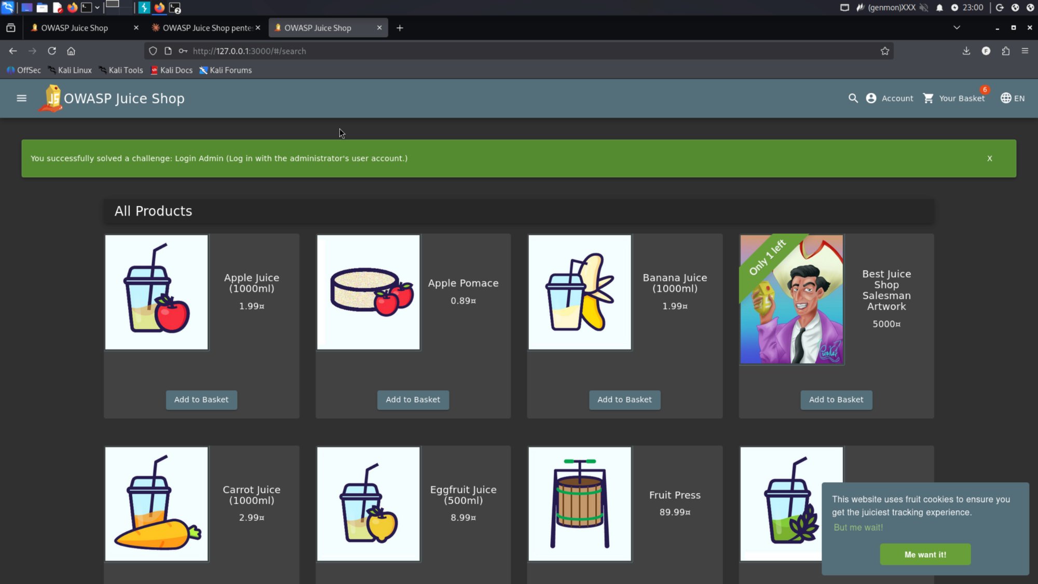Image resolution: width=1038 pixels, height=584 pixels.
Task: Launch the text editor from the panel
Action: pos(58,7)
